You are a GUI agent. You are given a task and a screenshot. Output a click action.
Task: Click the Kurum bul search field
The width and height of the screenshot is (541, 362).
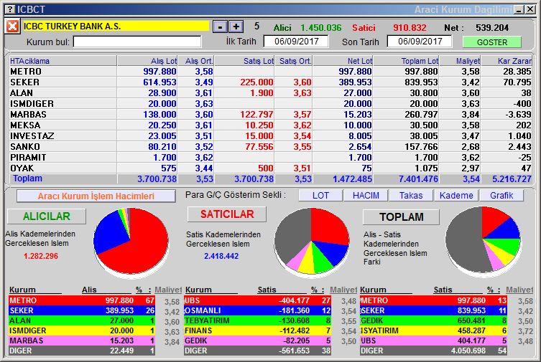pyautogui.click(x=137, y=42)
